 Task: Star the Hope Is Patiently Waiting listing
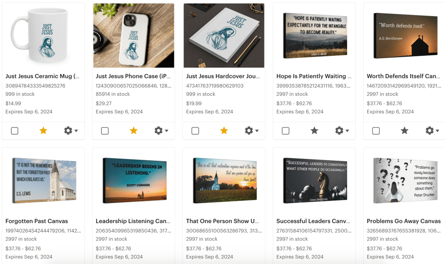(x=314, y=131)
